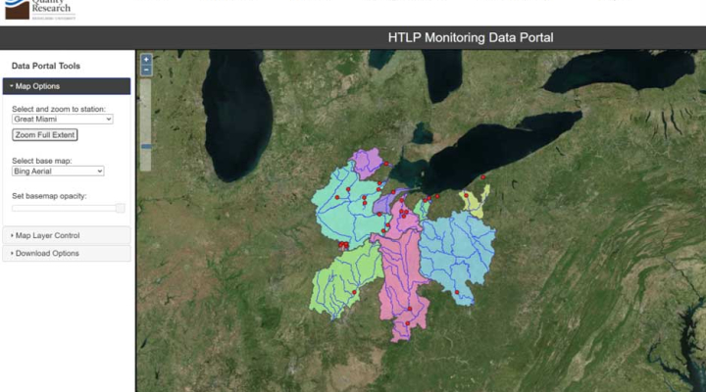Click the map zoom level slider handle

146,147
